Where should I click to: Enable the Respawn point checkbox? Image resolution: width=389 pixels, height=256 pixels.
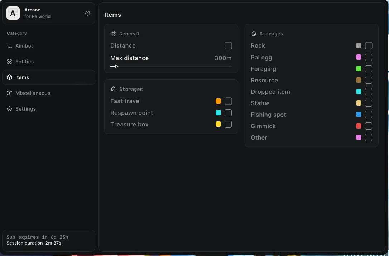coord(228,113)
